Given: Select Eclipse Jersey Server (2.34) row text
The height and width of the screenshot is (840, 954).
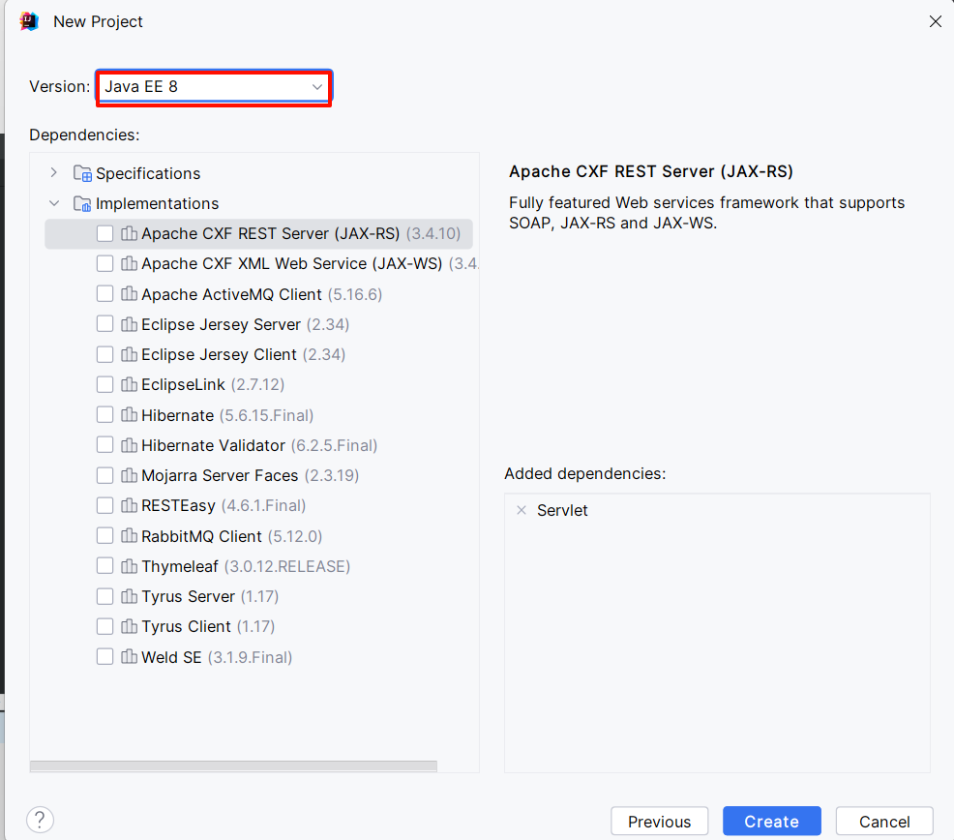Looking at the screenshot, I should point(245,324).
